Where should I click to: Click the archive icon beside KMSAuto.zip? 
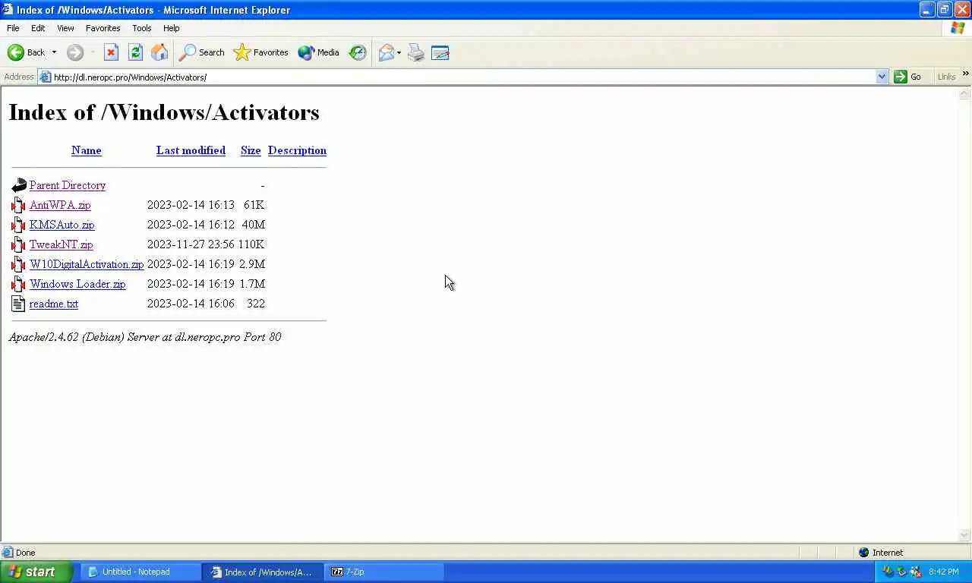click(19, 225)
